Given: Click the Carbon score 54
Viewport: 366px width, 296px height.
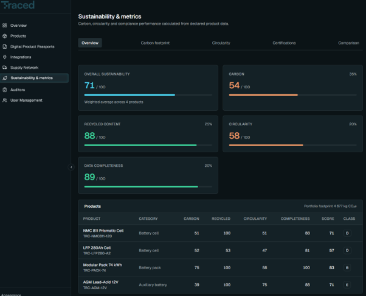Looking at the screenshot, I should tap(234, 85).
